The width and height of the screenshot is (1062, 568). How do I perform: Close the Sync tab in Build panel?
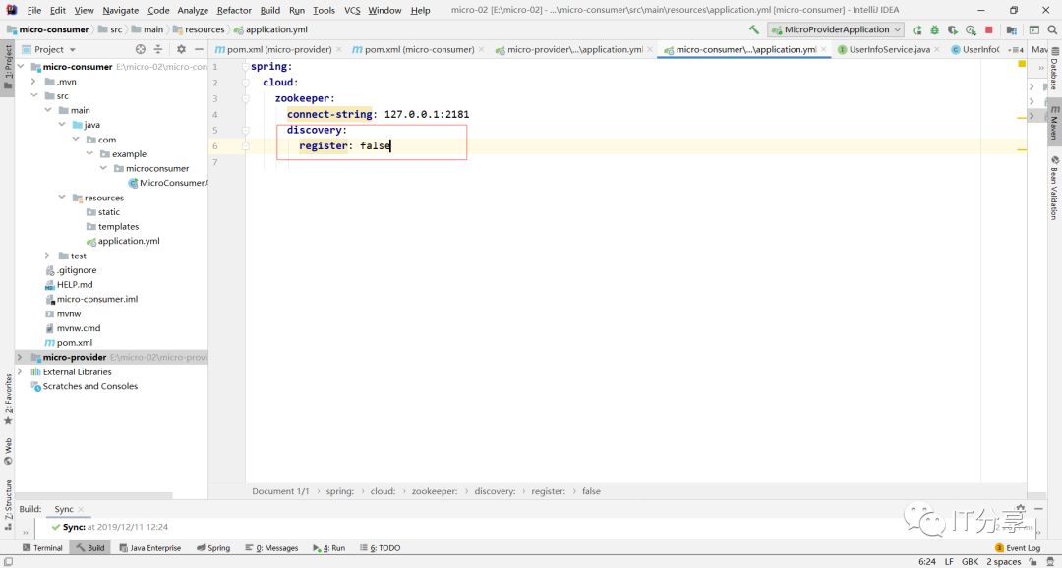(81, 509)
